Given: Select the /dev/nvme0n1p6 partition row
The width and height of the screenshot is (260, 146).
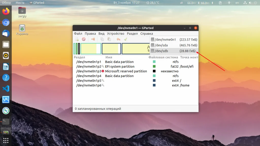Looking at the screenshot, I should [136, 85].
